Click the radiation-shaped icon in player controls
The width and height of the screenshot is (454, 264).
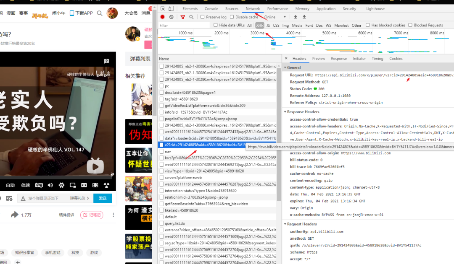click(x=106, y=185)
